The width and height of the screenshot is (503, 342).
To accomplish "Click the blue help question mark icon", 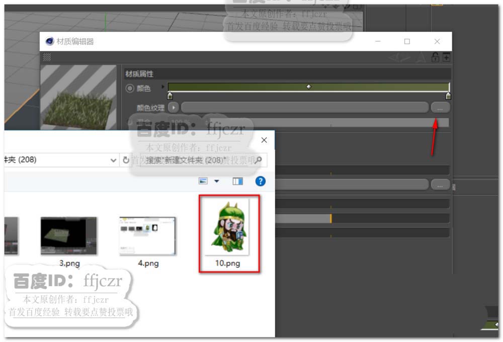I will coord(260,181).
